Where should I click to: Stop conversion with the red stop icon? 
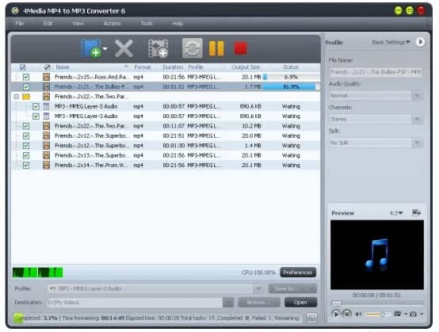240,48
